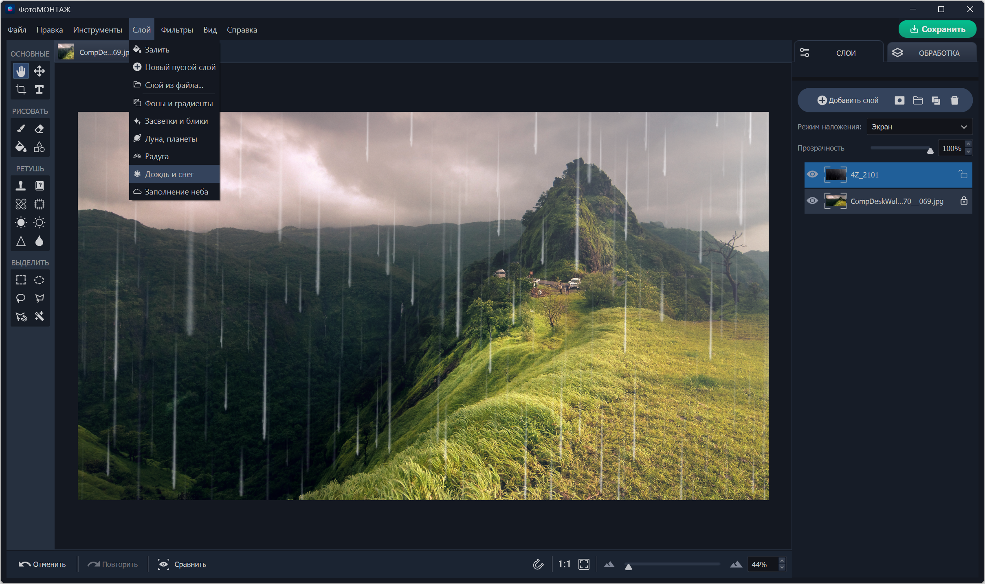Toggle lock on 4Z_2101 layer

[963, 175]
